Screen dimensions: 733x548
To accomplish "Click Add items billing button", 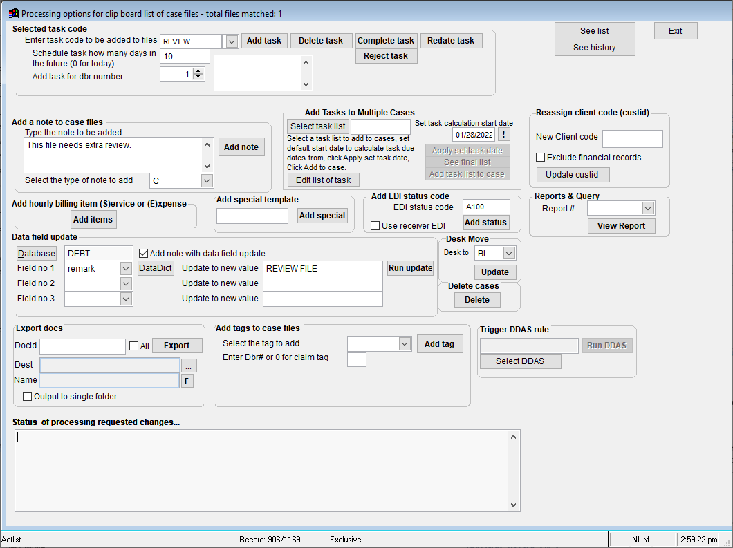I will click(93, 220).
